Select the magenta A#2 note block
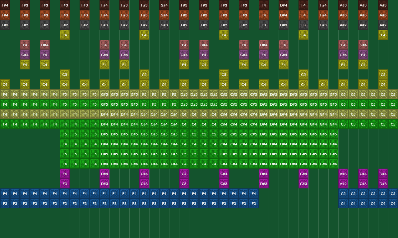 tap(343, 184)
